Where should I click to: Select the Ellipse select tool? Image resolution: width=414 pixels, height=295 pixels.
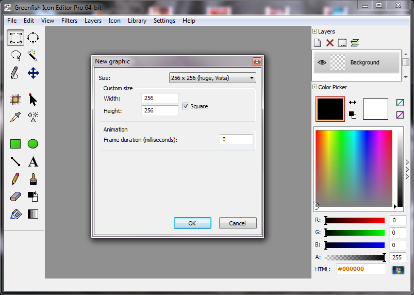point(33,38)
